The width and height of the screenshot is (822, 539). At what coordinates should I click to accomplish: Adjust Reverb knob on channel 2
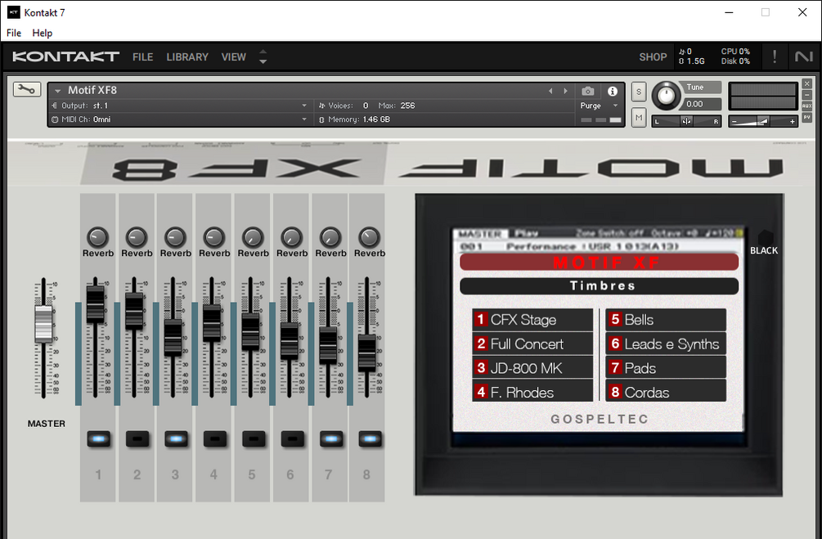click(137, 237)
